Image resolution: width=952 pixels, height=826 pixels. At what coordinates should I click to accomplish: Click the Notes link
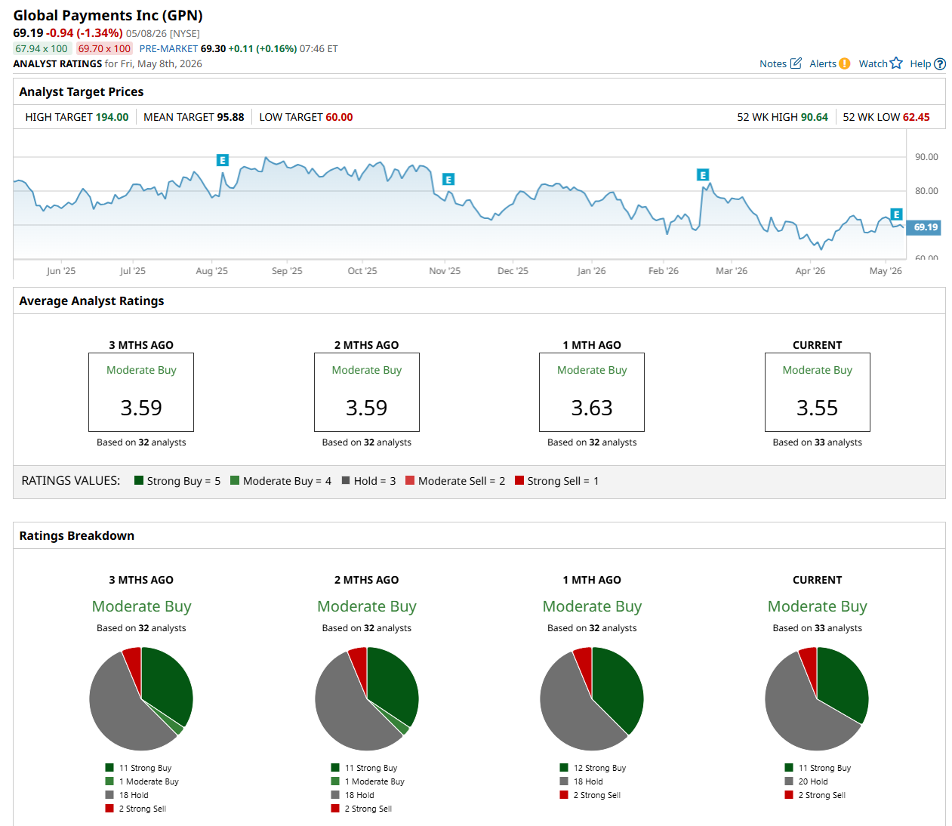773,64
